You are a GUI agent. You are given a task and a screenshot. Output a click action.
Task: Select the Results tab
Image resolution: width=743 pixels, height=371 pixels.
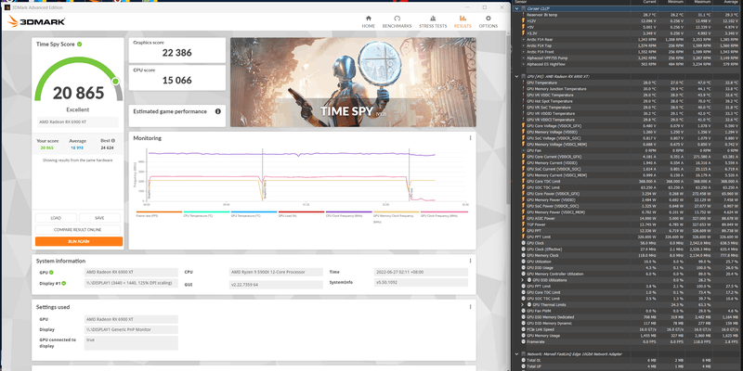(x=463, y=21)
